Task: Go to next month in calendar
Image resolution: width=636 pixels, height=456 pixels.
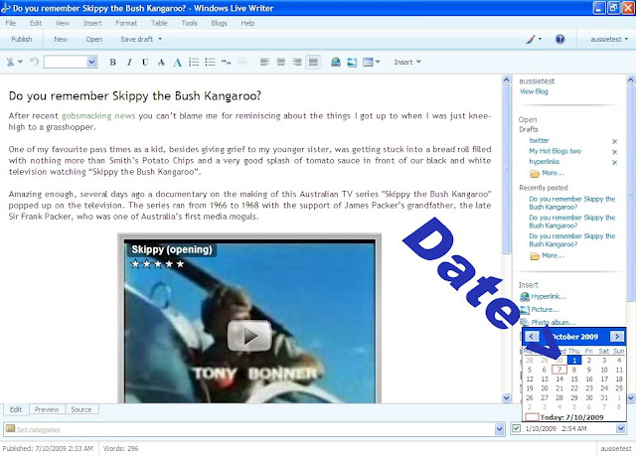Action: point(617,337)
